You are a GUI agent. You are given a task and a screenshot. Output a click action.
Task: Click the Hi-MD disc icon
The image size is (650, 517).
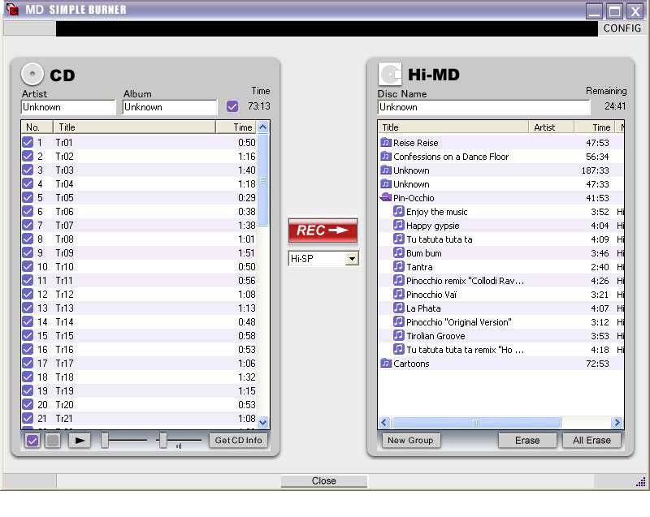[x=390, y=74]
